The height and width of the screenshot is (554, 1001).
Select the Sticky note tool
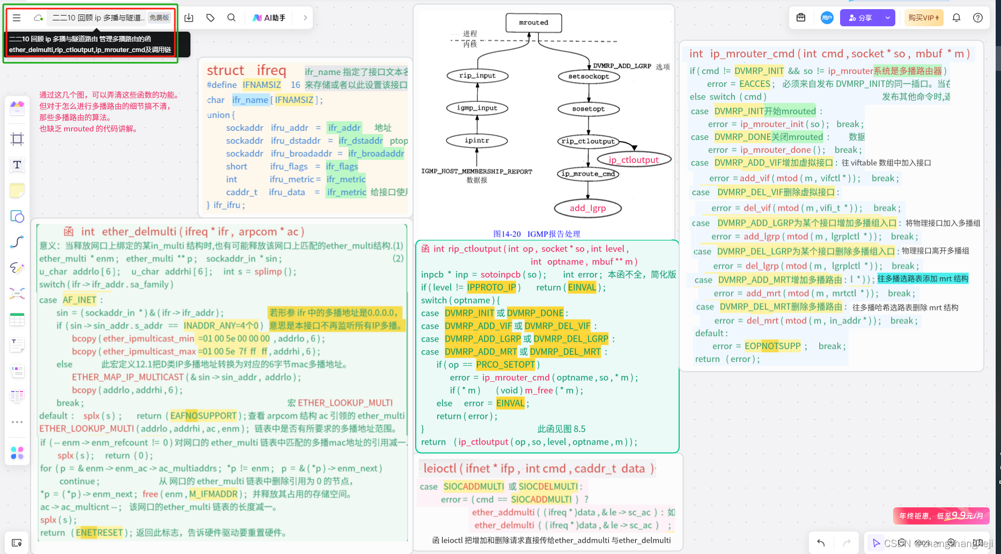point(17,190)
